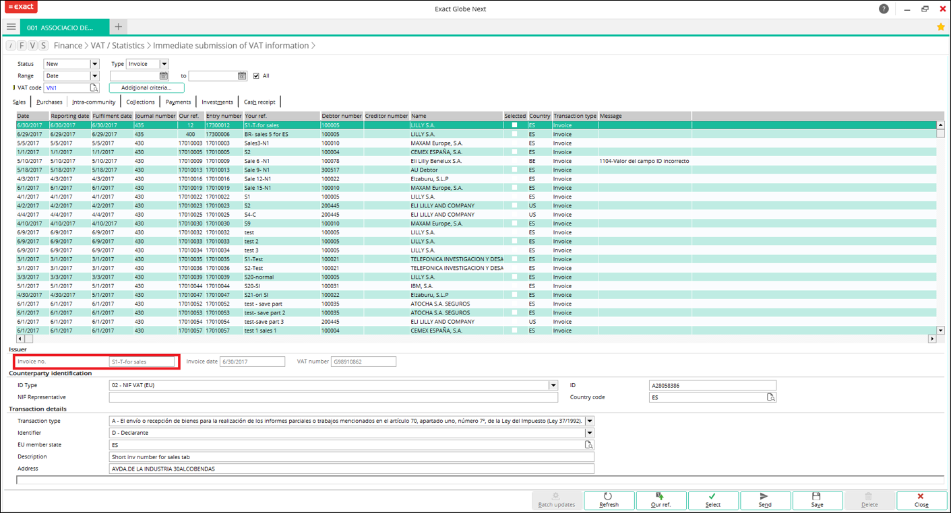Switch to the Collections tab
Screen dimensions: 951x513
click(x=140, y=102)
